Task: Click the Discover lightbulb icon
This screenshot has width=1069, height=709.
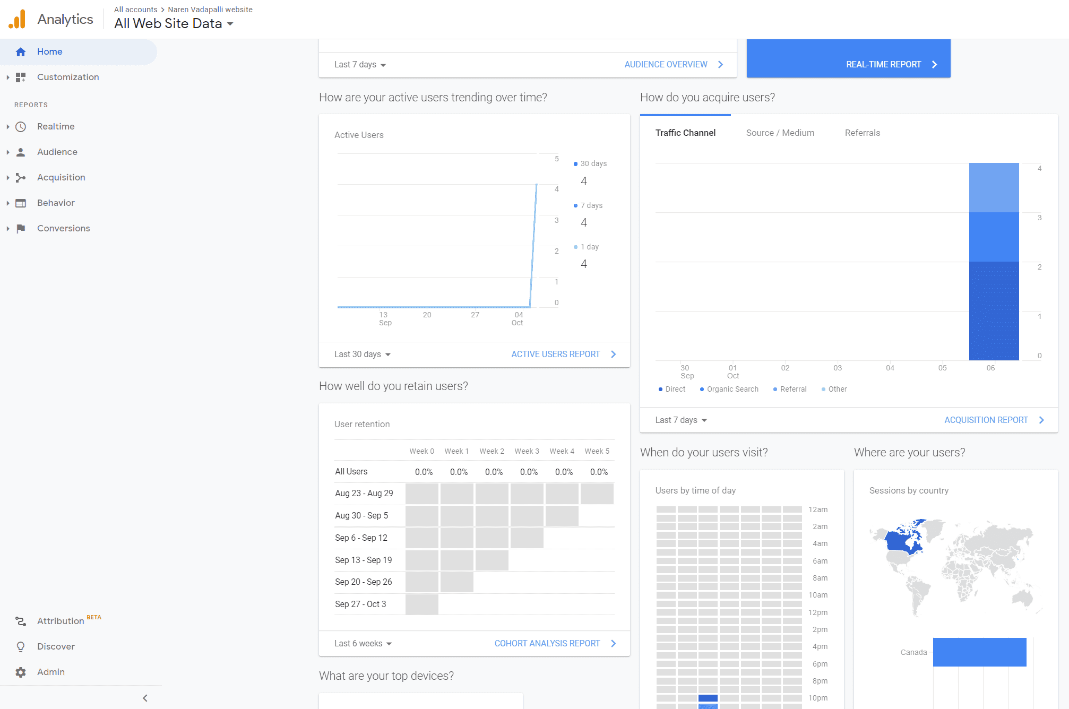Action: 21,646
